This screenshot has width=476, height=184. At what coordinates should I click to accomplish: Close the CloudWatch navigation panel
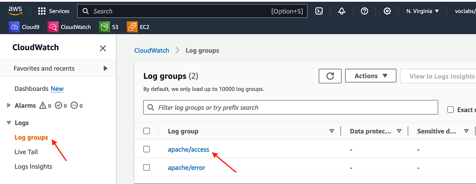(103, 48)
